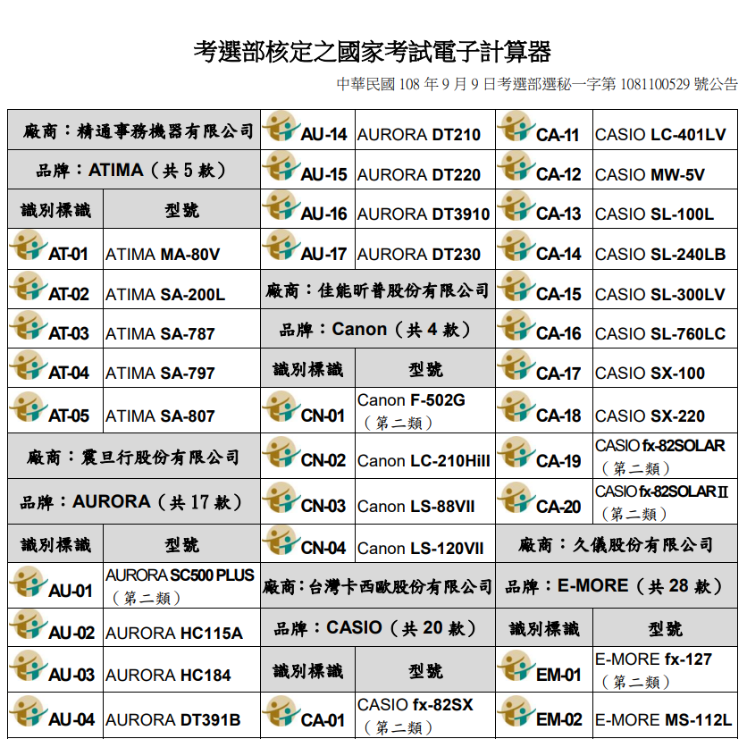Select the emblem icon beside CA-01
The width and height of the screenshot is (747, 739).
click(x=281, y=711)
